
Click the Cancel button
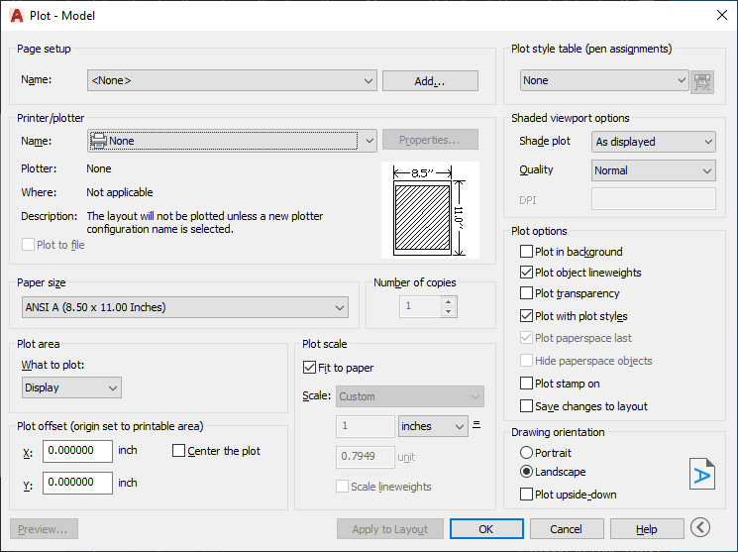566,529
